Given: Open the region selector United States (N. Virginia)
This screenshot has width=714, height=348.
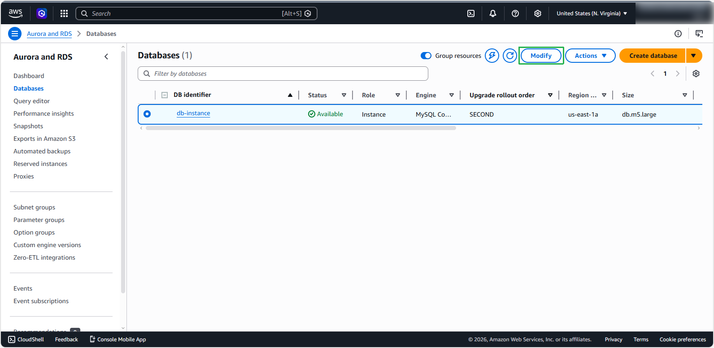Looking at the screenshot, I should [592, 13].
